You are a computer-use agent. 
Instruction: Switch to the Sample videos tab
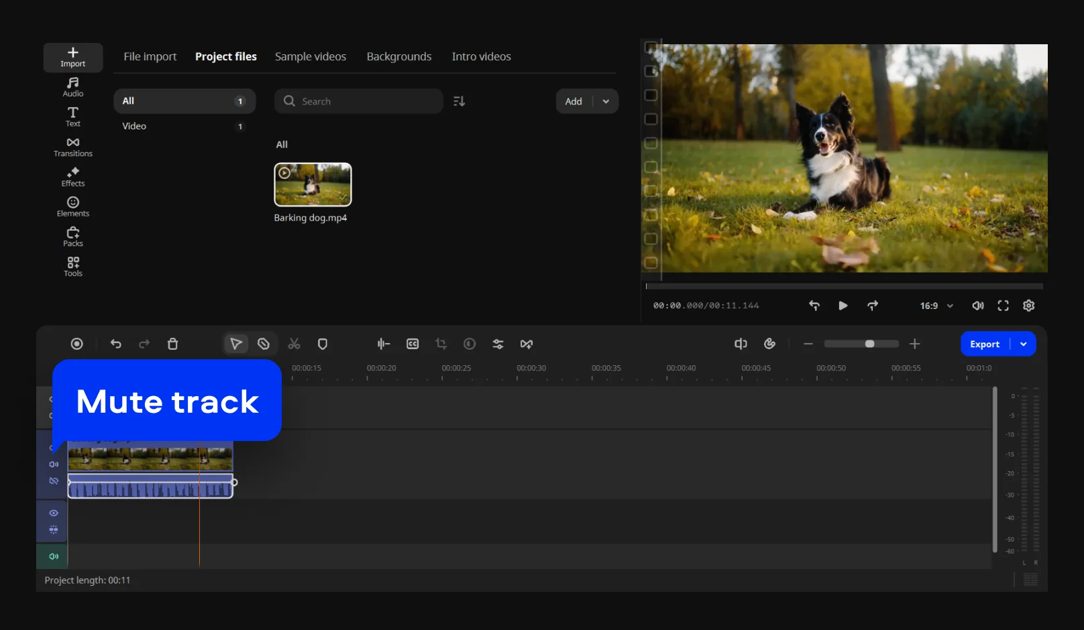311,57
